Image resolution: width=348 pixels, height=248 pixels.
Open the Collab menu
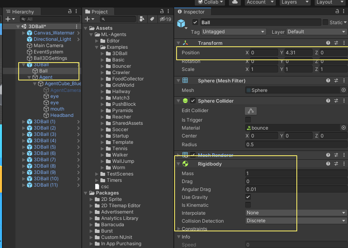210,2
